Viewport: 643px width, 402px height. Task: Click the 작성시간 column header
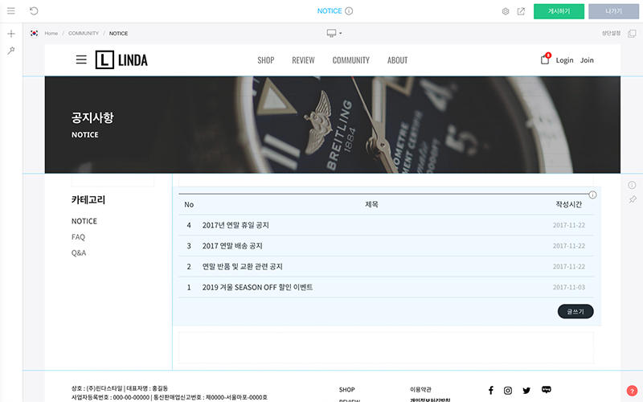569,204
